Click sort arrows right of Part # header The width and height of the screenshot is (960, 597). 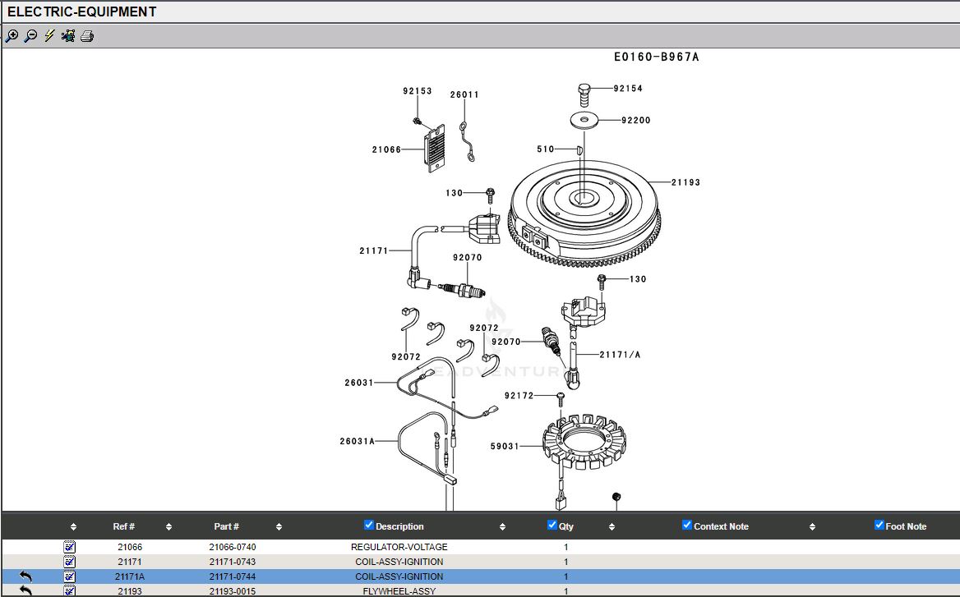coord(279,527)
